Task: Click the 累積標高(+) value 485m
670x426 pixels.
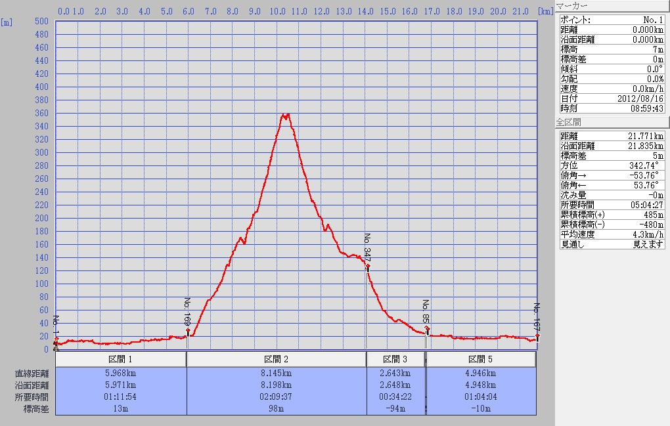Action: [652, 215]
